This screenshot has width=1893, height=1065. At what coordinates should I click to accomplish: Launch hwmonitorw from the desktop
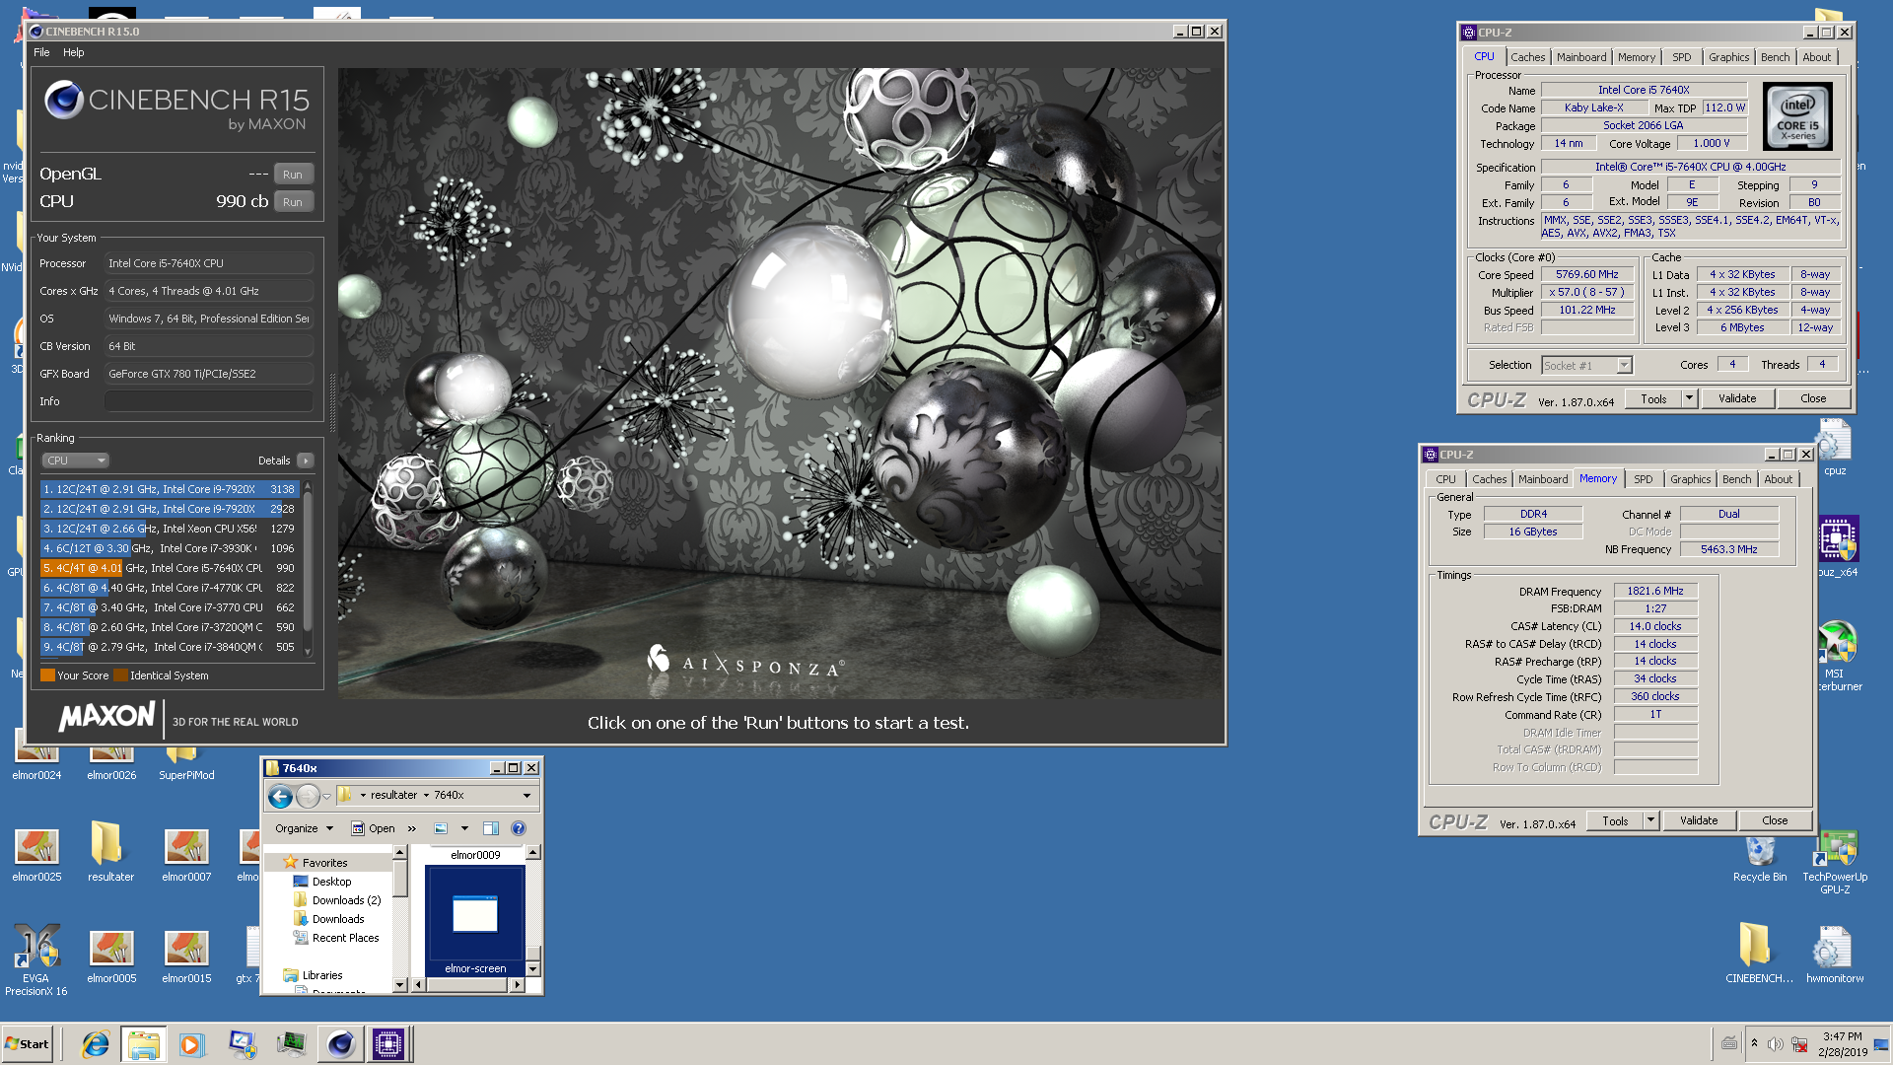(x=1835, y=955)
